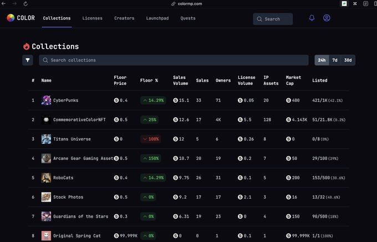The height and width of the screenshot is (242, 377).
Task: Sort by the Sales Volume column header
Action: (x=180, y=80)
